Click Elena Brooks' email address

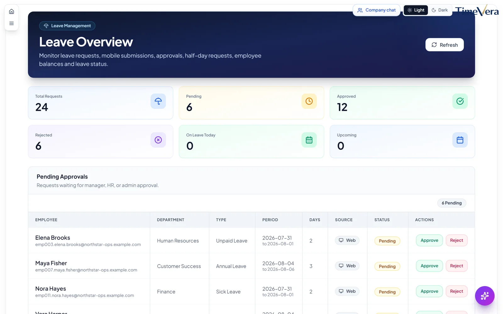(x=88, y=245)
